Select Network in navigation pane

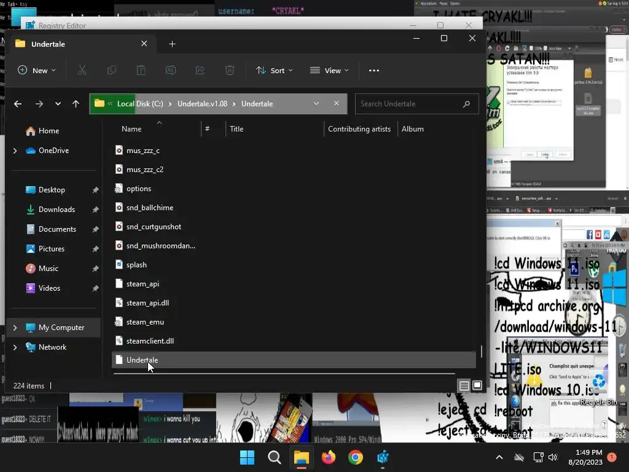(x=52, y=347)
